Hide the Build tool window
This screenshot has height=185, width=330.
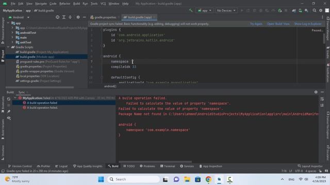322,92
